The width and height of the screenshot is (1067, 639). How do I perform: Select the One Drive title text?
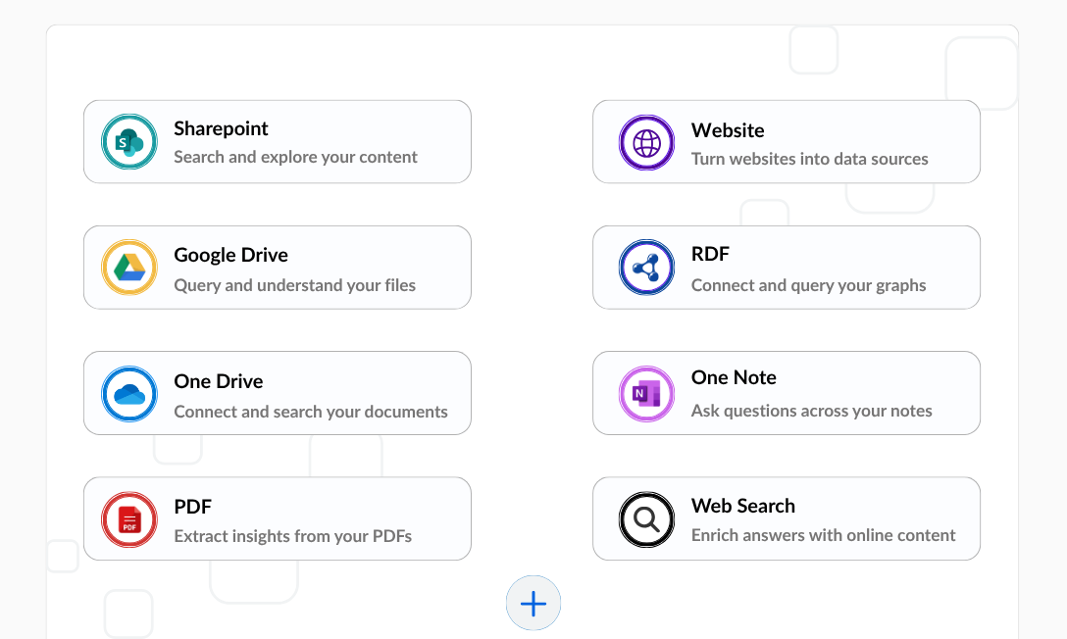tap(219, 381)
